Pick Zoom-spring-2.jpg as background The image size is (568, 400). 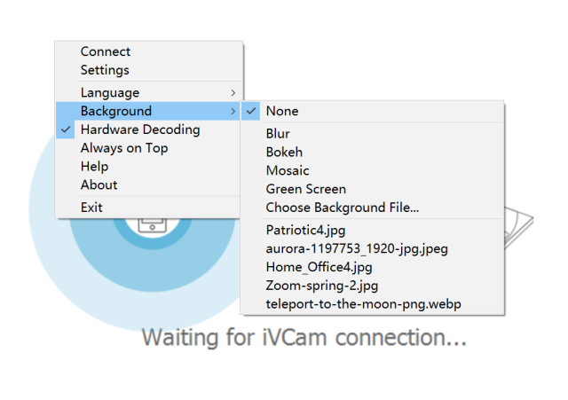pyautogui.click(x=373, y=286)
